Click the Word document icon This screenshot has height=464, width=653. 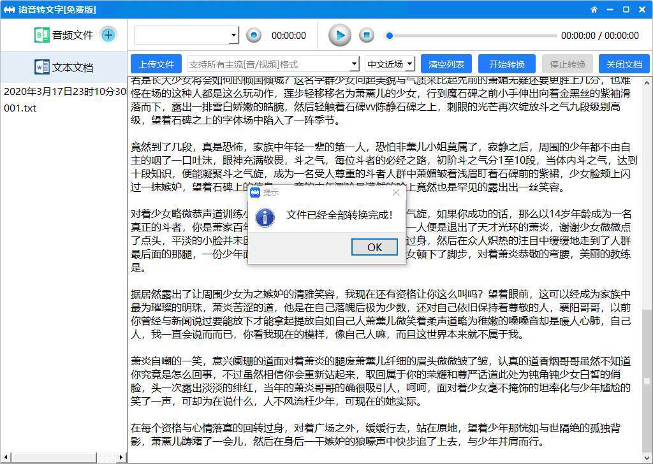42,67
